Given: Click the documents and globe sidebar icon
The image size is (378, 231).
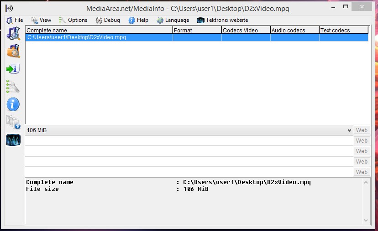Looking at the screenshot, I should pos(13,122).
